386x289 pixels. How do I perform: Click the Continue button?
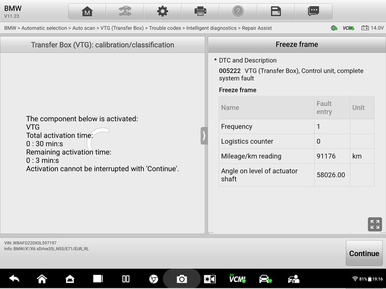click(x=364, y=253)
